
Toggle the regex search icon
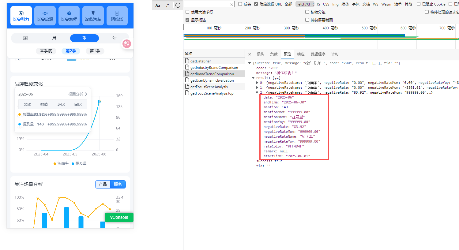pos(167,5)
